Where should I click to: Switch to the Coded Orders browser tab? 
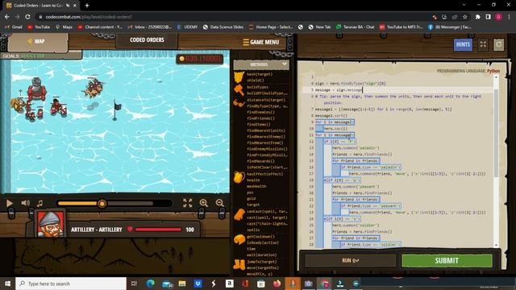[x=41, y=6]
